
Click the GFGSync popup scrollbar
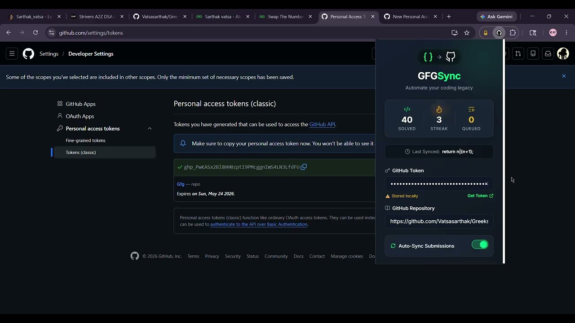[504, 152]
